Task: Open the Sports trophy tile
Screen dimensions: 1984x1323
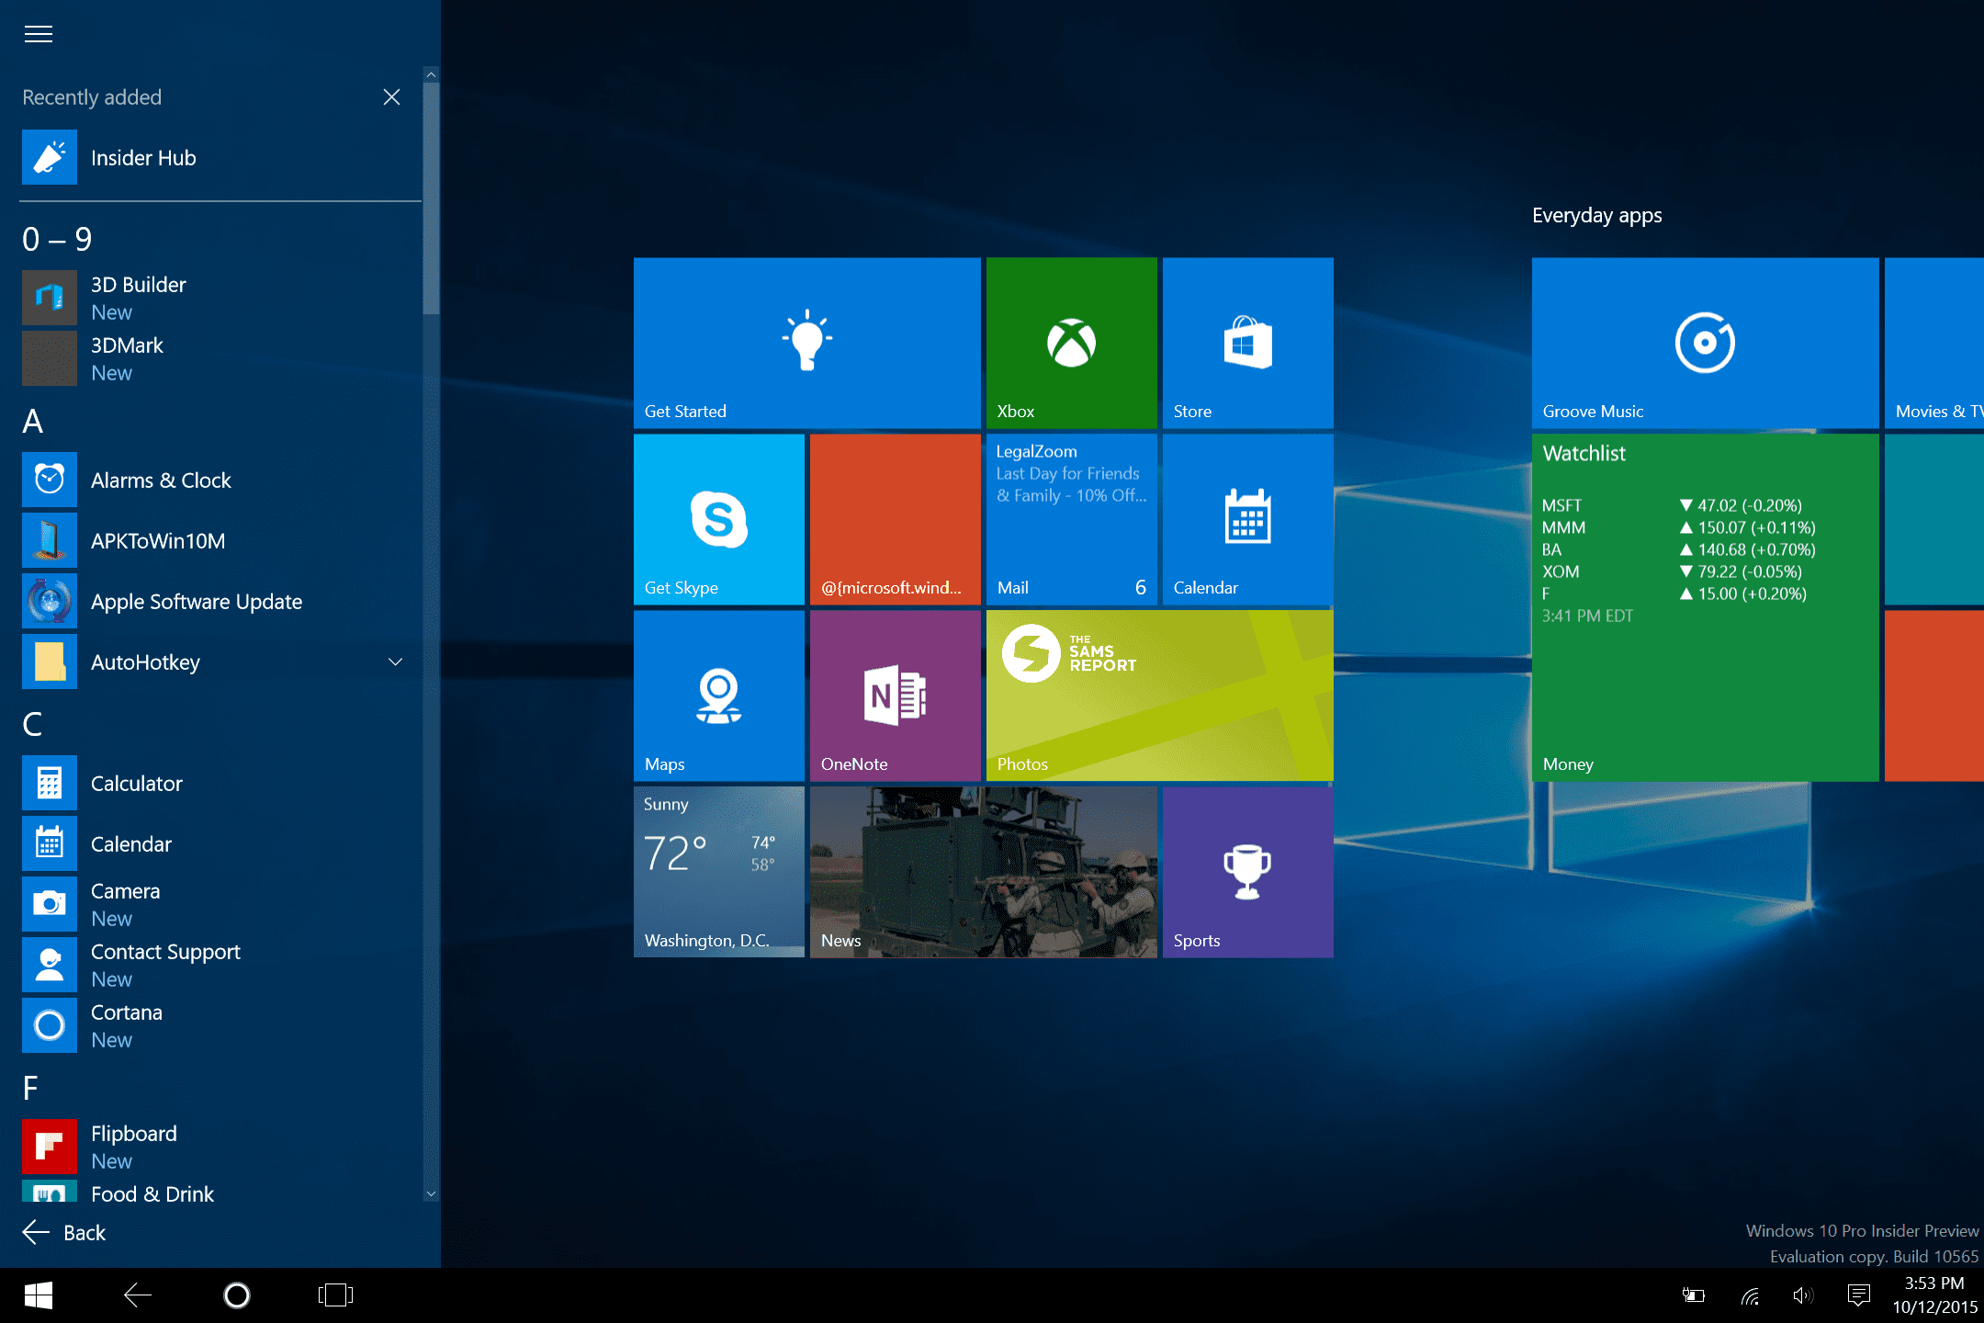Action: pos(1247,872)
